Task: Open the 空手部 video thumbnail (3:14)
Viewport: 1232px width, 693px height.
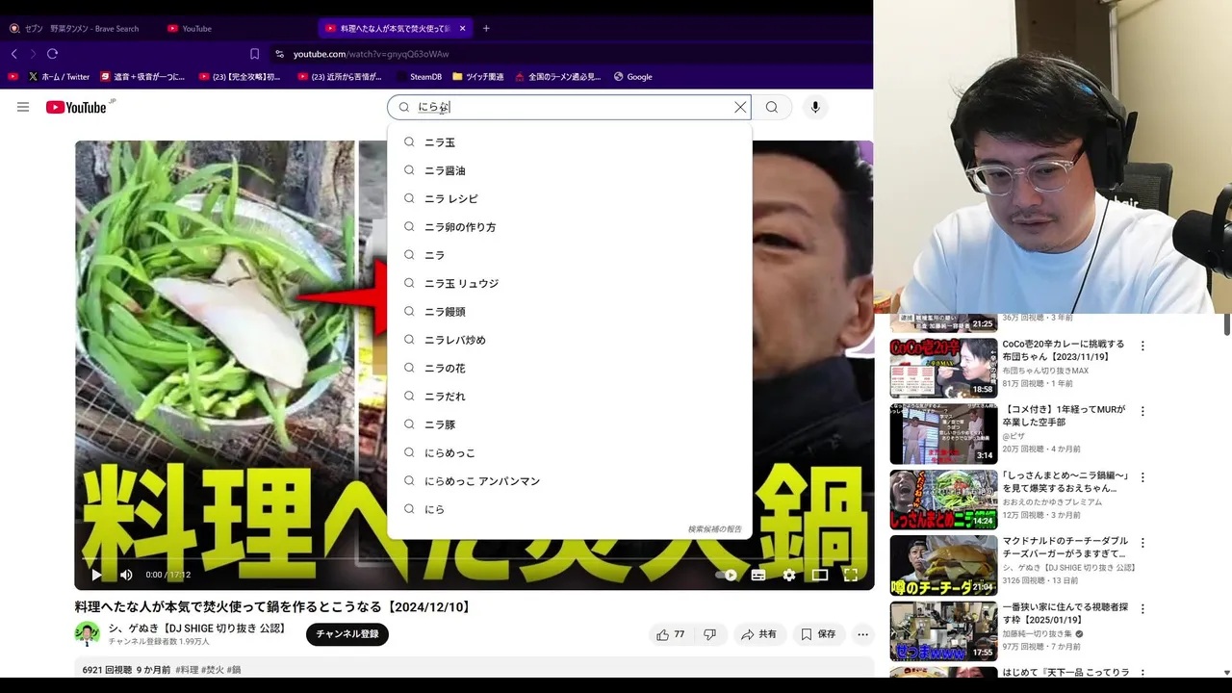Action: [943, 433]
